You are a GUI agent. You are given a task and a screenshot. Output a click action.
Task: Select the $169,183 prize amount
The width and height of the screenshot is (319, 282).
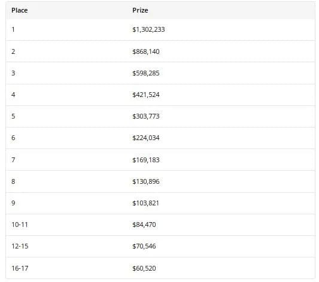coord(146,160)
